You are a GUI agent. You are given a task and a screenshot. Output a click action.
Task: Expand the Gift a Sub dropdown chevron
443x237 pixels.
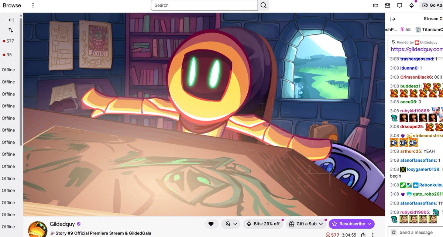[x=321, y=224]
